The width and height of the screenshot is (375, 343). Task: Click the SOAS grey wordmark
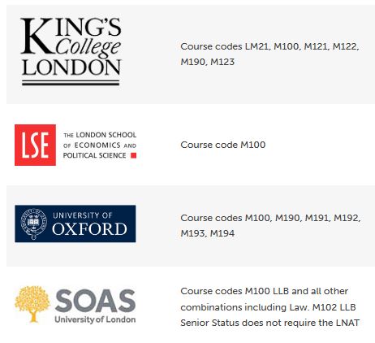[x=96, y=301]
